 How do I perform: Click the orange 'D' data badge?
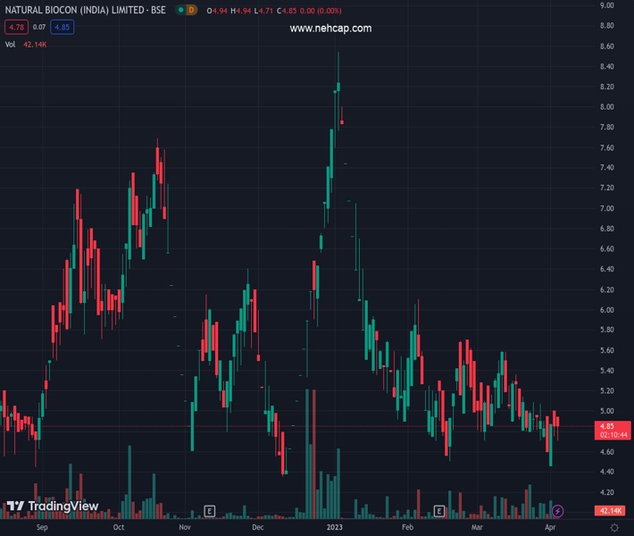(x=191, y=10)
